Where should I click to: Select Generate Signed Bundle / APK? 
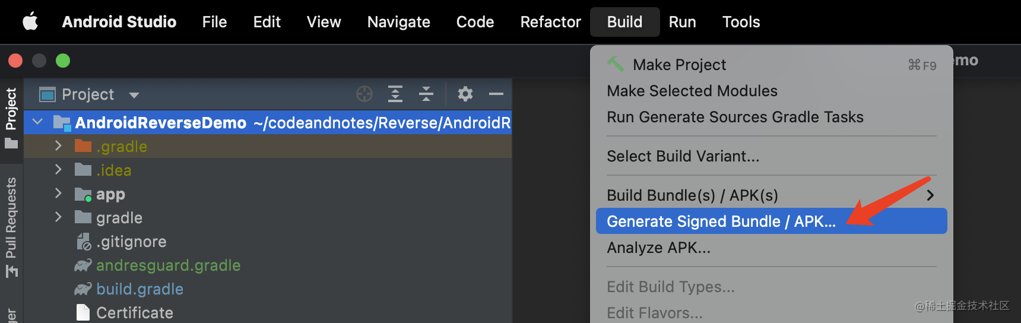pos(771,221)
